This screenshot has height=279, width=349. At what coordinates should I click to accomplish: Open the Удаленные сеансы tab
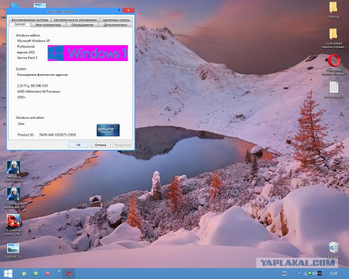click(x=116, y=20)
